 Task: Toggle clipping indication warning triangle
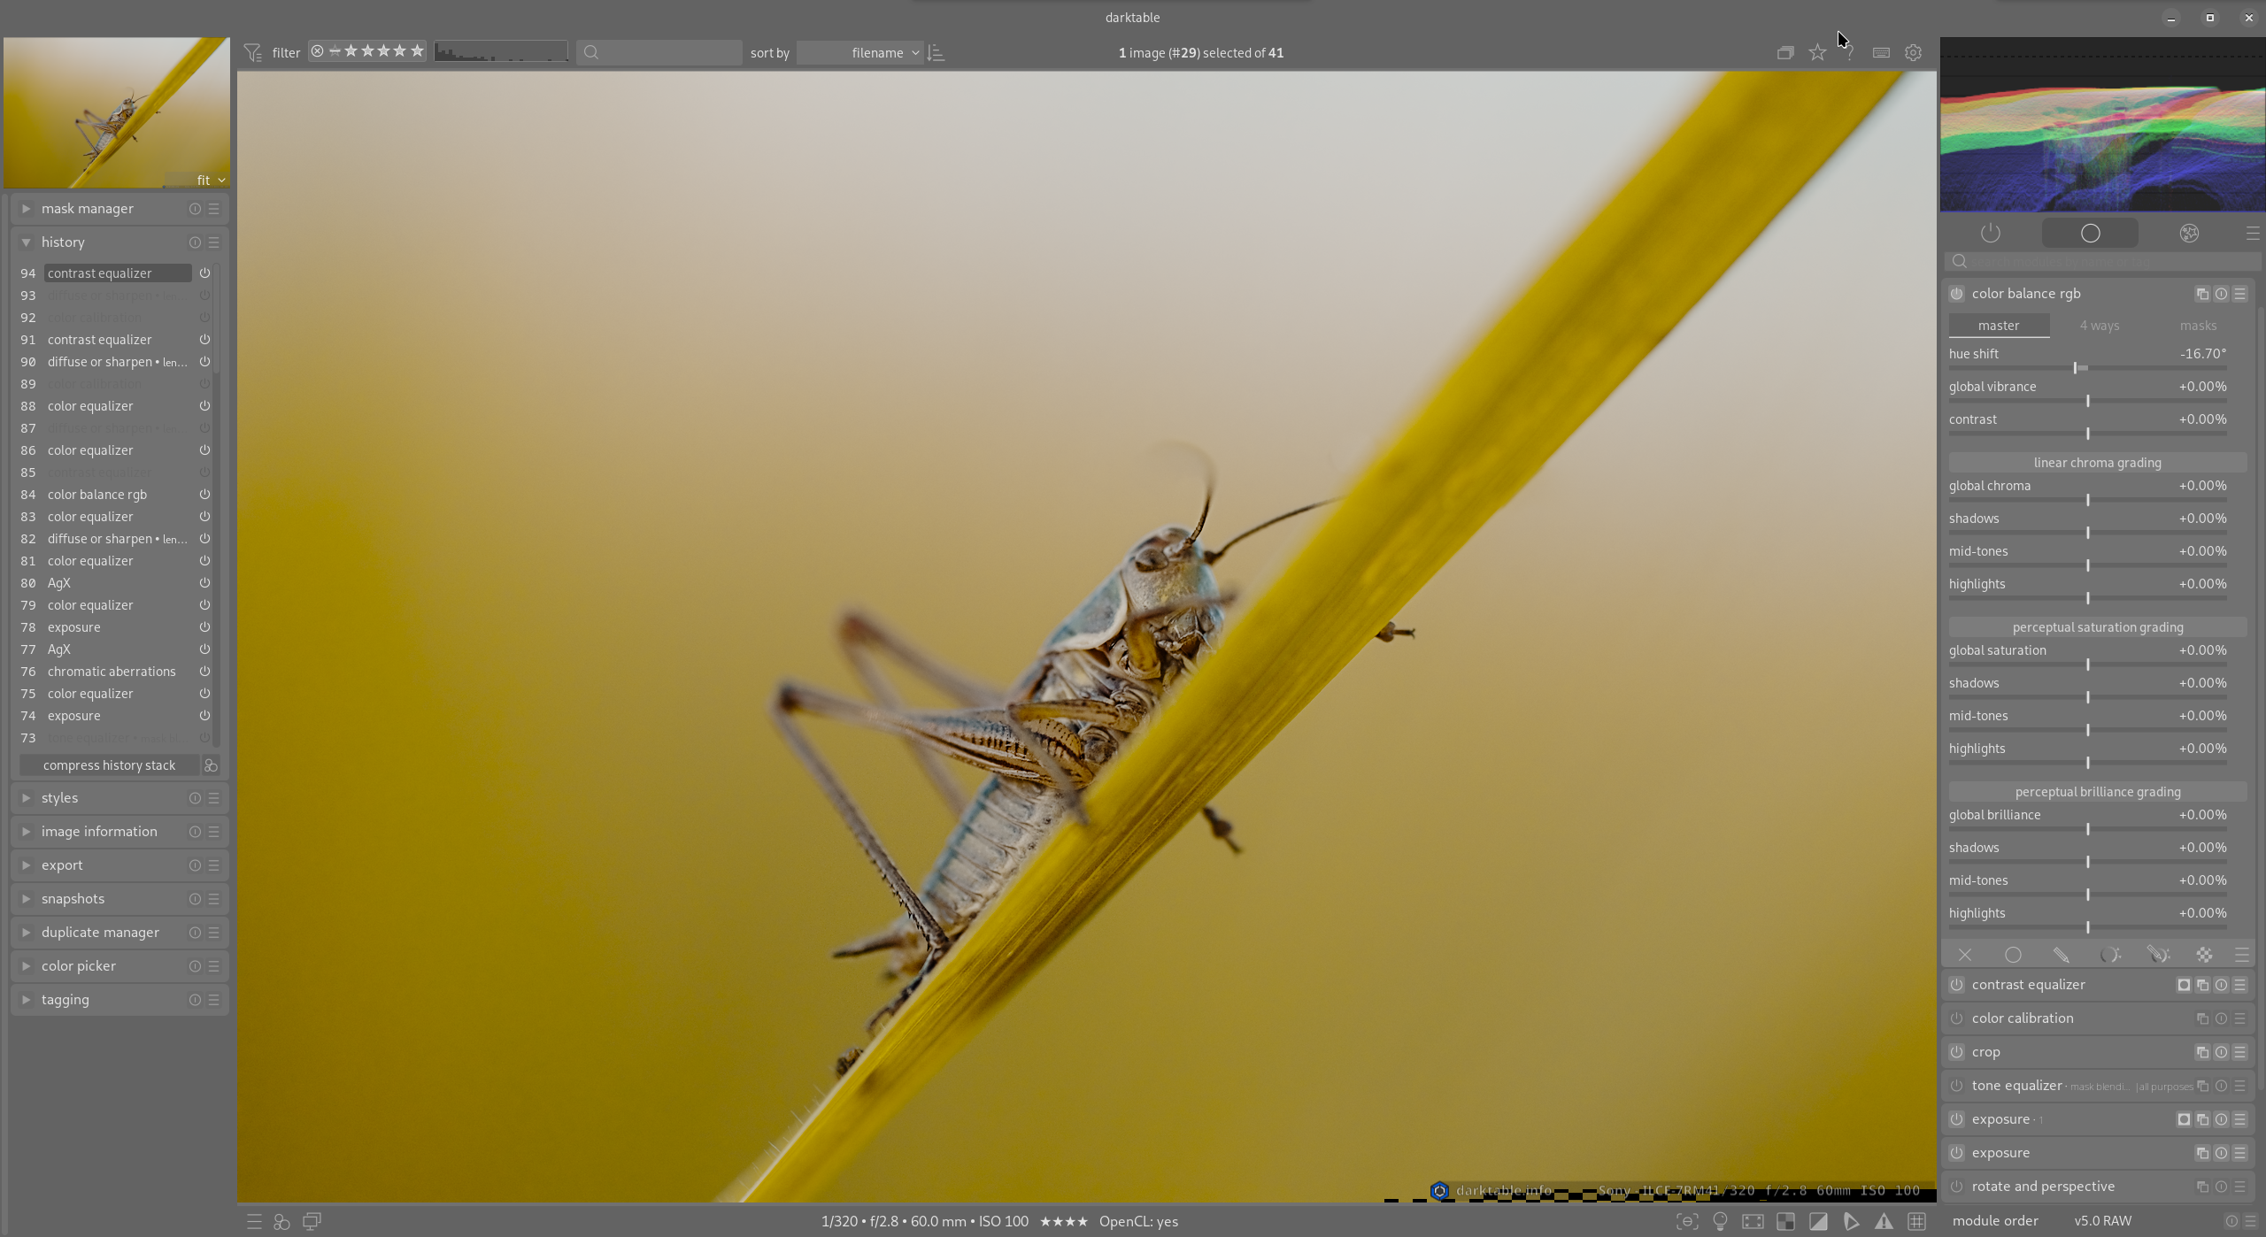click(1884, 1221)
